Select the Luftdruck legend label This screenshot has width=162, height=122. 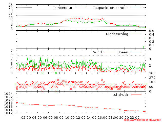pos(120,95)
